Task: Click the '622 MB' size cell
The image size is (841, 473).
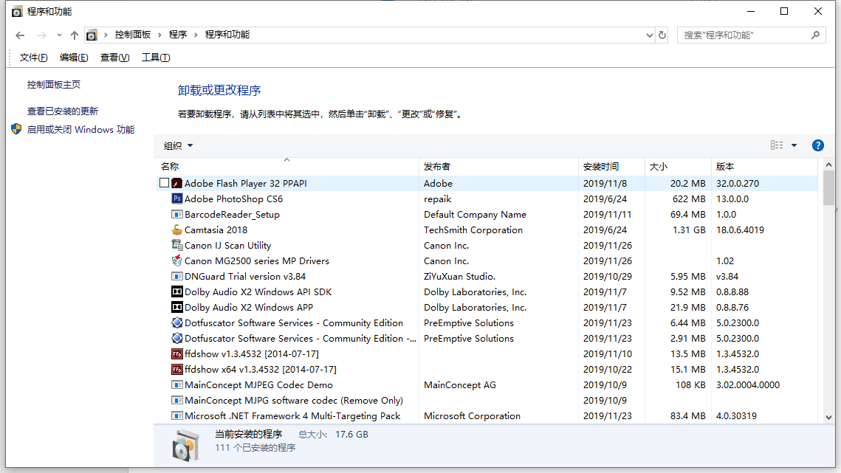Action: [x=689, y=199]
